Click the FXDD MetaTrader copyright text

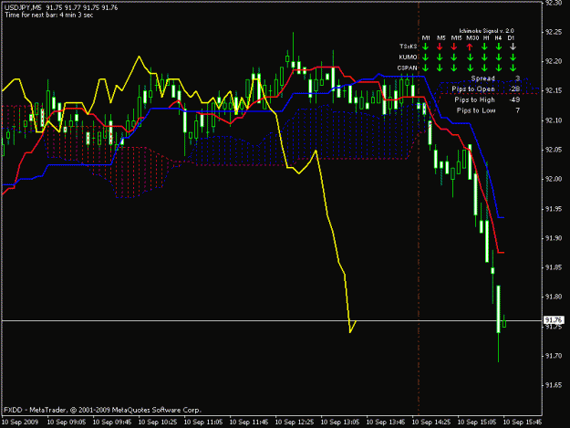(102, 410)
